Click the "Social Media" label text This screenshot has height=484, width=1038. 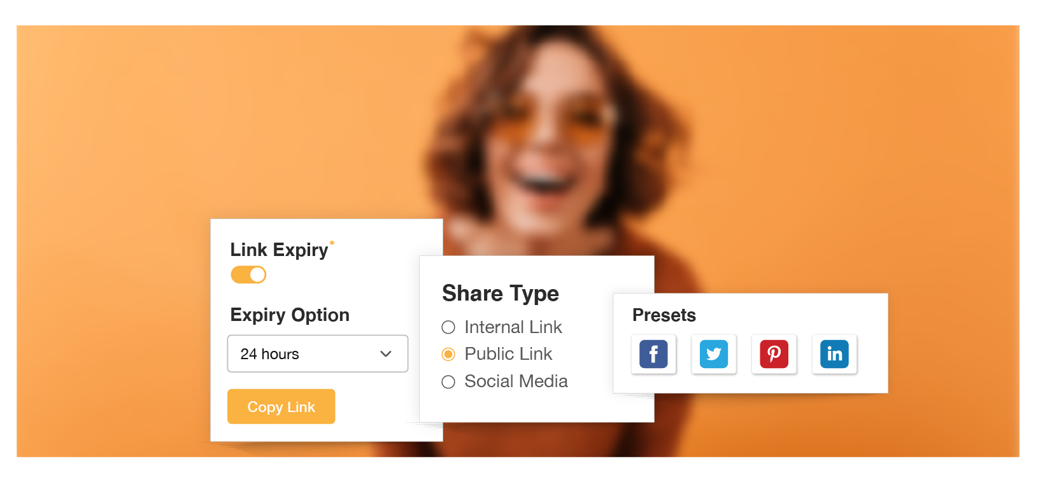pyautogui.click(x=516, y=381)
